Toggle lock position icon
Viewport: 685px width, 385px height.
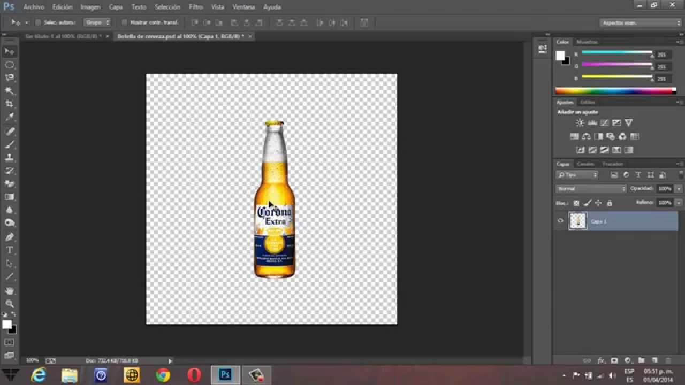(x=598, y=203)
